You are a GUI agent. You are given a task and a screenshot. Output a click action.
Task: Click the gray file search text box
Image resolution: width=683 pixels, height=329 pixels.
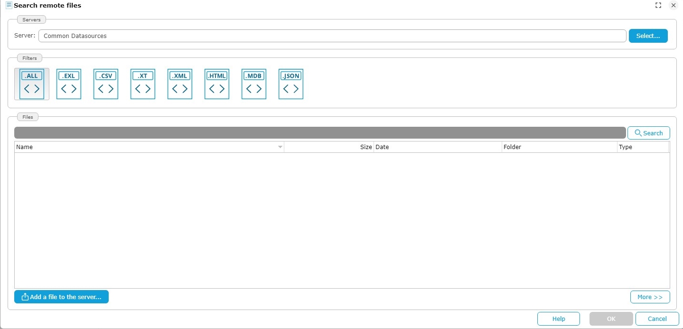[320, 133]
